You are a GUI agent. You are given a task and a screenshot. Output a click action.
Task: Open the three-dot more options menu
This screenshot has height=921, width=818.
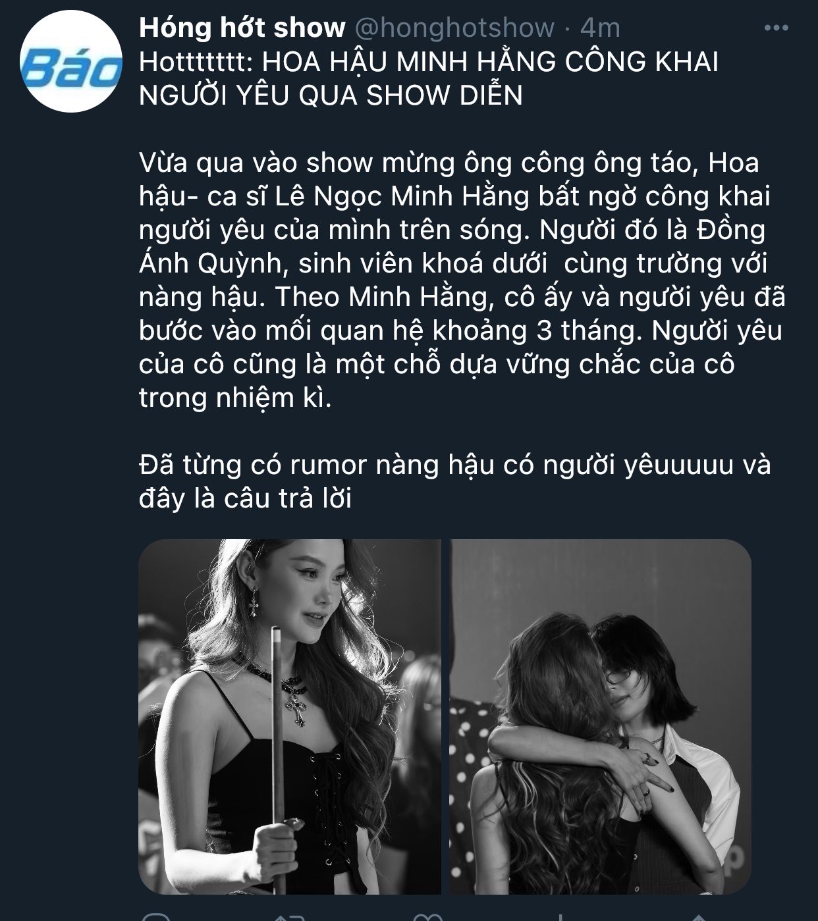(776, 28)
